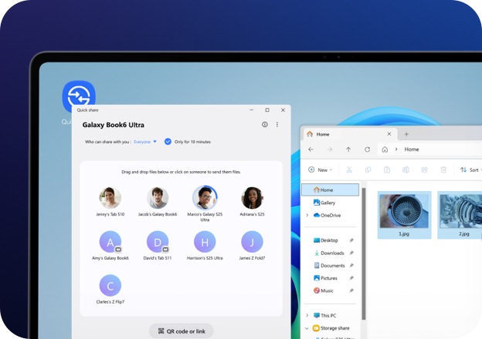Go forward in File Explorer
This screenshot has height=339, width=482.
pyautogui.click(x=330, y=149)
